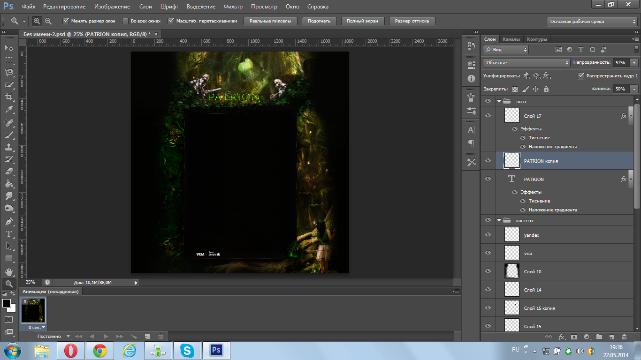Viewport: 641px width, 360px height.
Task: Play the frame animation
Action: [106, 337]
